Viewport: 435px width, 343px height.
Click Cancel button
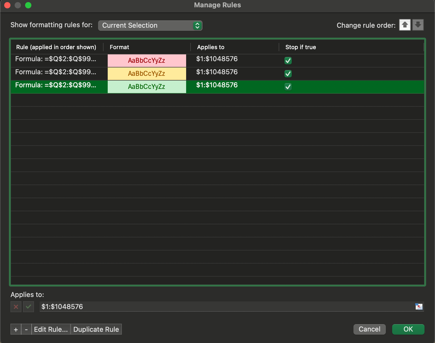pos(369,329)
